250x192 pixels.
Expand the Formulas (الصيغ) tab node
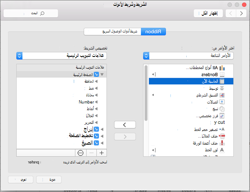(102, 143)
